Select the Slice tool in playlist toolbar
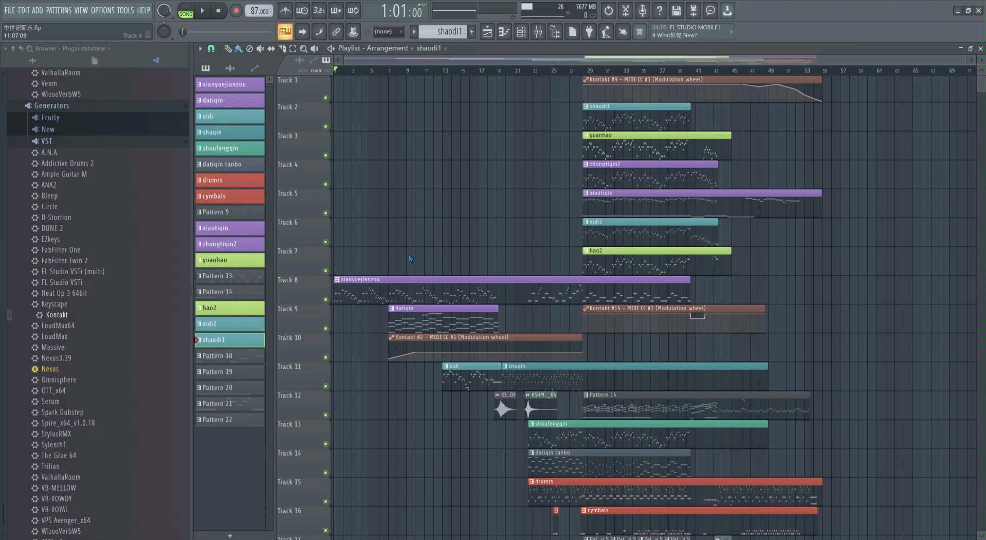 tap(282, 48)
